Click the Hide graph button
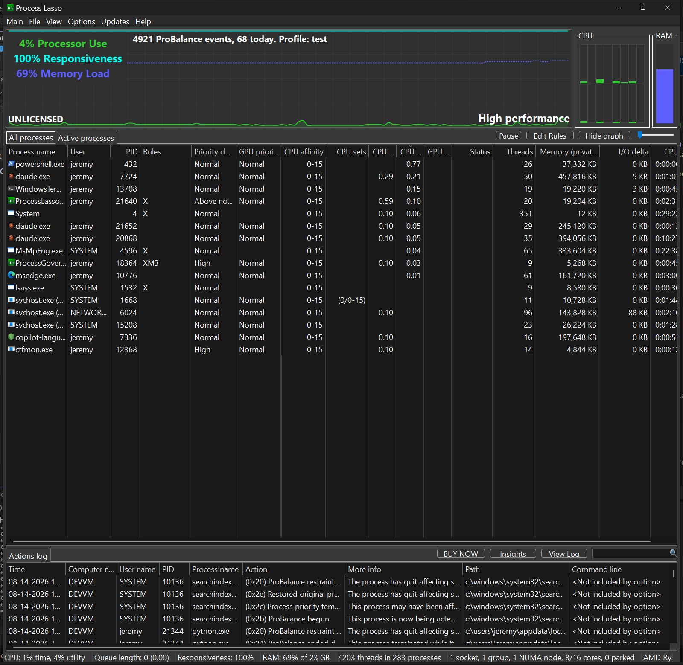 604,136
